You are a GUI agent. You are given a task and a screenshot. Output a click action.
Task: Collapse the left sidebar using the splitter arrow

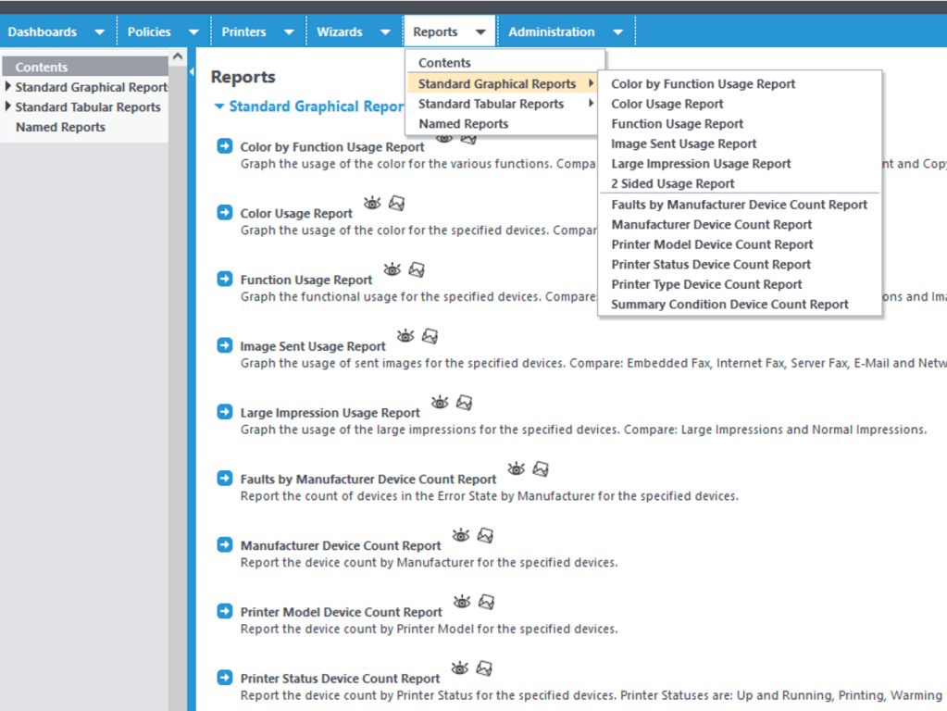192,71
